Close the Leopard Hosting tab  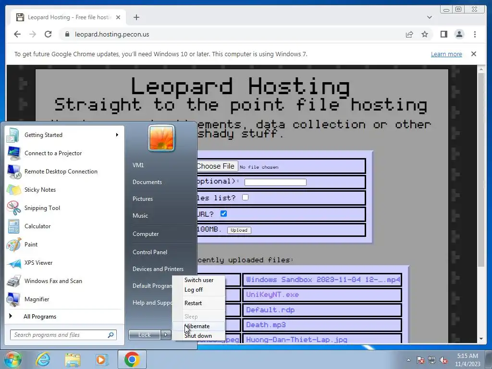(x=118, y=17)
